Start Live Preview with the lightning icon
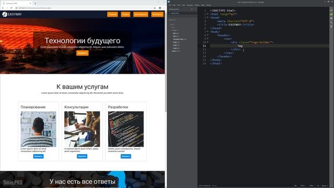The width and height of the screenshot is (334, 188). (x=331, y=10)
